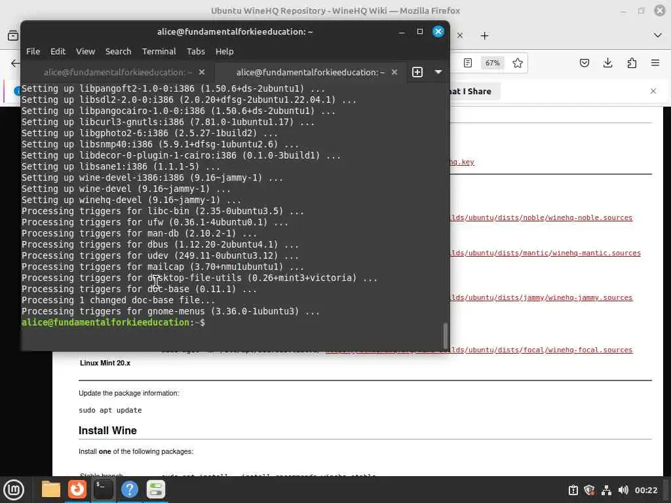Go back in Firefox

15,64
